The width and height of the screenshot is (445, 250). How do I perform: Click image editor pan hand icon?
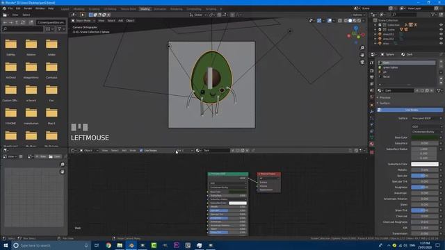click(63, 172)
